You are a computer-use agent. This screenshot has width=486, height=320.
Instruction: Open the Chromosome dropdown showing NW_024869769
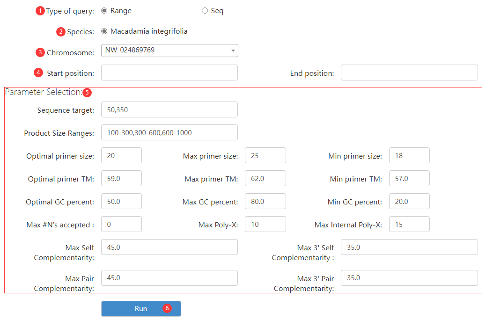click(169, 51)
